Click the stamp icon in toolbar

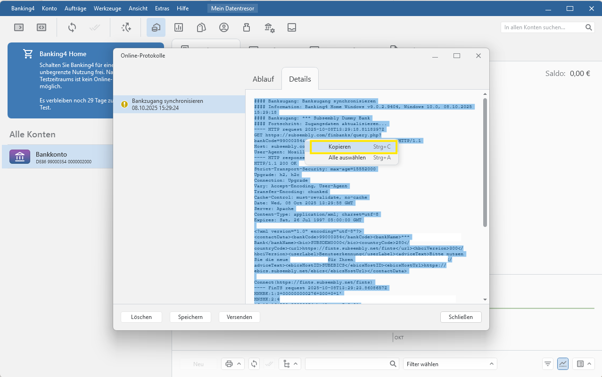click(x=247, y=27)
